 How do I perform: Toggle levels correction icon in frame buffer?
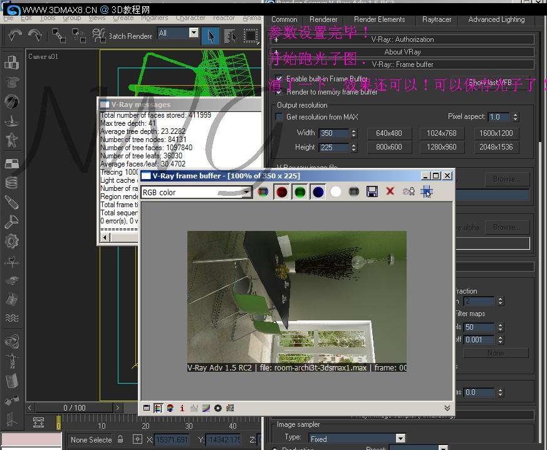coord(194,408)
